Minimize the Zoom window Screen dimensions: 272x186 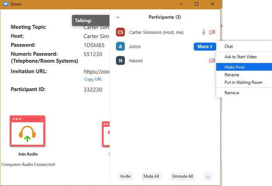point(181,4)
